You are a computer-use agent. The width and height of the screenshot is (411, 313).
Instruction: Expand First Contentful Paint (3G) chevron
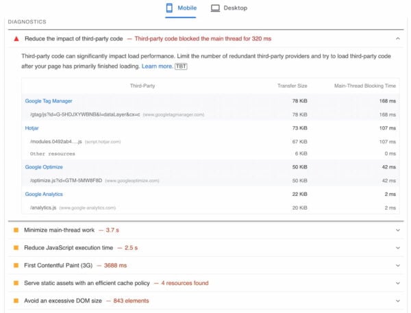coord(398,265)
